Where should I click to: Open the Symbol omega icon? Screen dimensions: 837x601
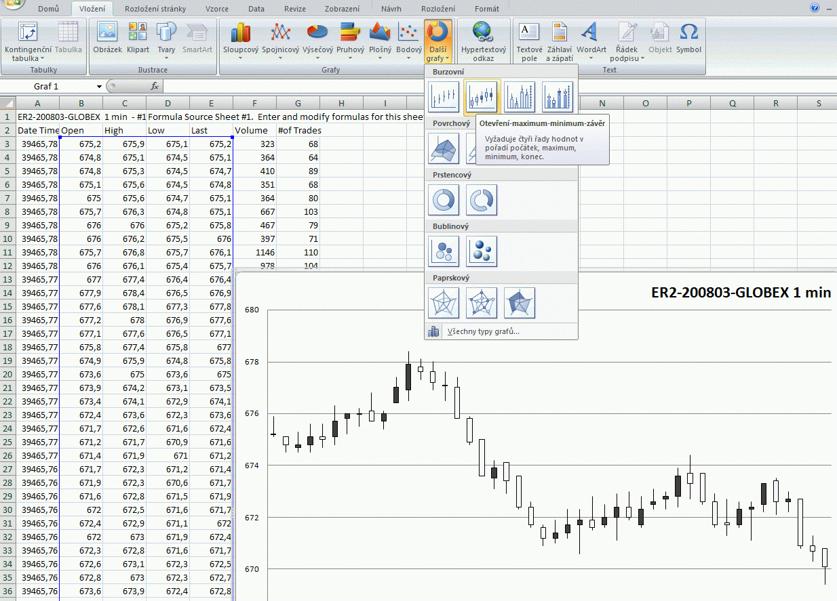tap(688, 39)
